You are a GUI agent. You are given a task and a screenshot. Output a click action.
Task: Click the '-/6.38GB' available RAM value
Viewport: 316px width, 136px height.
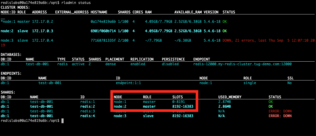tap(183, 40)
